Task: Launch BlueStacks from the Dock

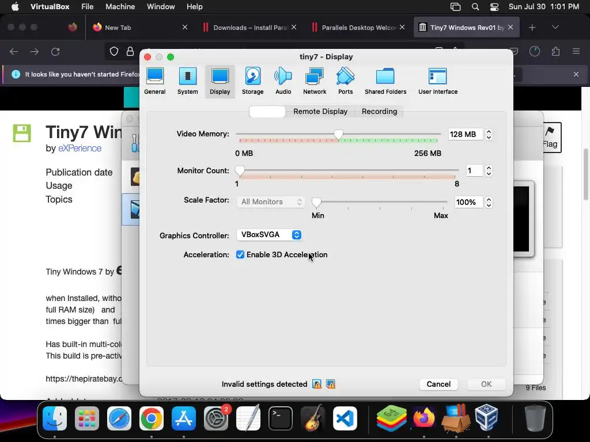Action: pos(392,418)
